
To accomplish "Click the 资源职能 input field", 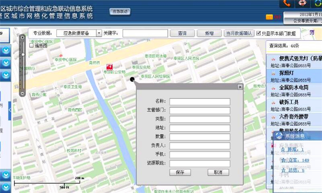I will coord(200,163).
